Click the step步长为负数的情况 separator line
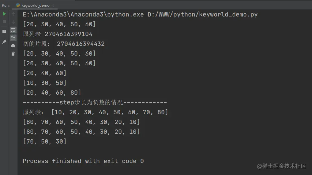Viewport: 312px width, 175px height. point(95,102)
